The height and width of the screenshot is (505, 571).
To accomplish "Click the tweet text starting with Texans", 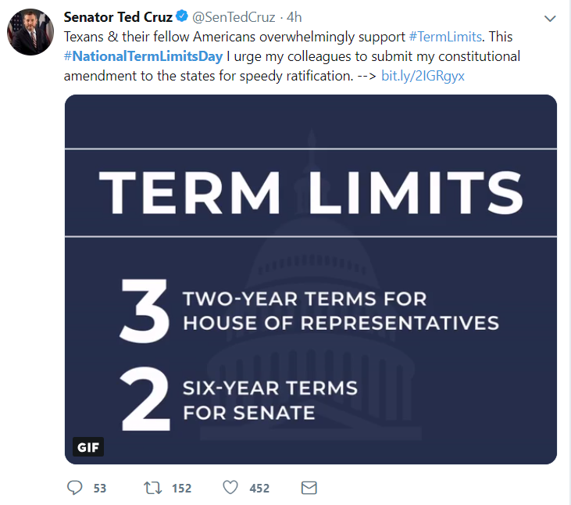I will 234,37.
